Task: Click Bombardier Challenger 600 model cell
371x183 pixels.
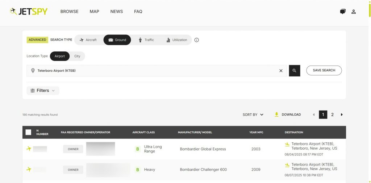Action: point(203,170)
